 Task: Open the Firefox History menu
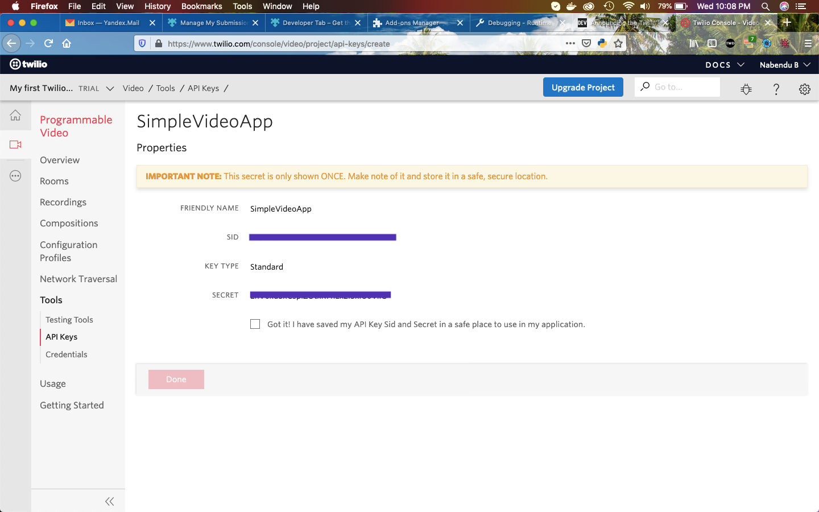tap(158, 6)
